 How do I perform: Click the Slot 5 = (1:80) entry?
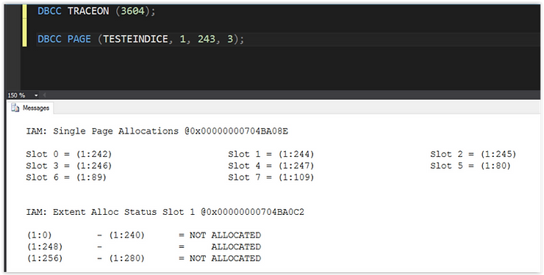coord(470,166)
